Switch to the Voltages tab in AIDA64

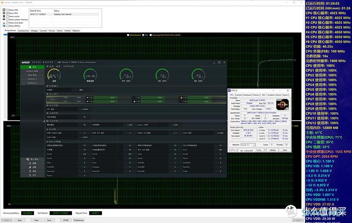pyautogui.click(x=34, y=31)
